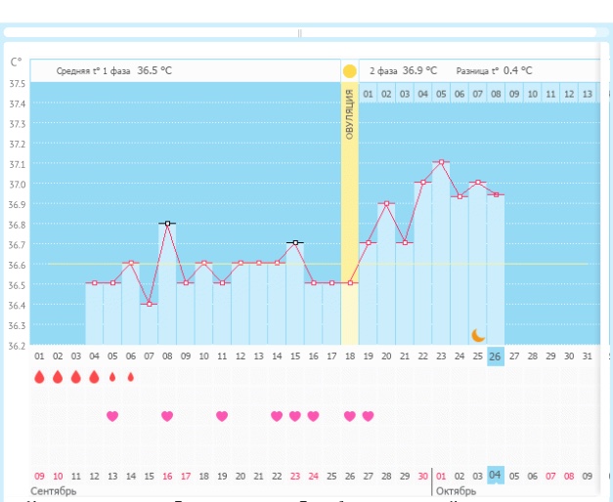Select the highlighted date 04 in October
This screenshot has height=502, width=613.
(x=496, y=476)
